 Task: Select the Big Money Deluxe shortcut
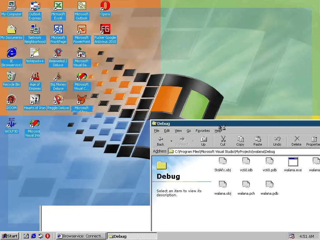click(x=58, y=81)
